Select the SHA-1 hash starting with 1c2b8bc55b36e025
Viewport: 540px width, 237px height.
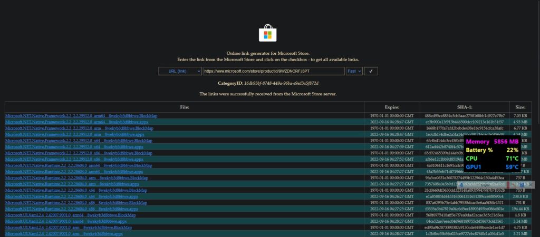[x=465, y=233]
